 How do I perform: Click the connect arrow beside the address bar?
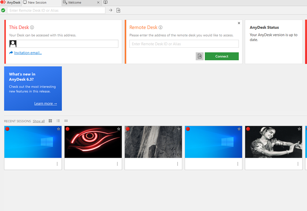click(x=111, y=10)
